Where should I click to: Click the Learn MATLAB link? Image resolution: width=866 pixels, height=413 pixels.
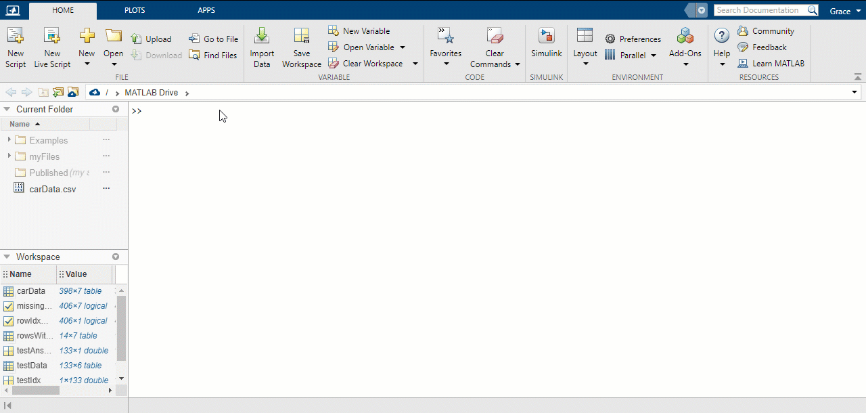pos(778,64)
